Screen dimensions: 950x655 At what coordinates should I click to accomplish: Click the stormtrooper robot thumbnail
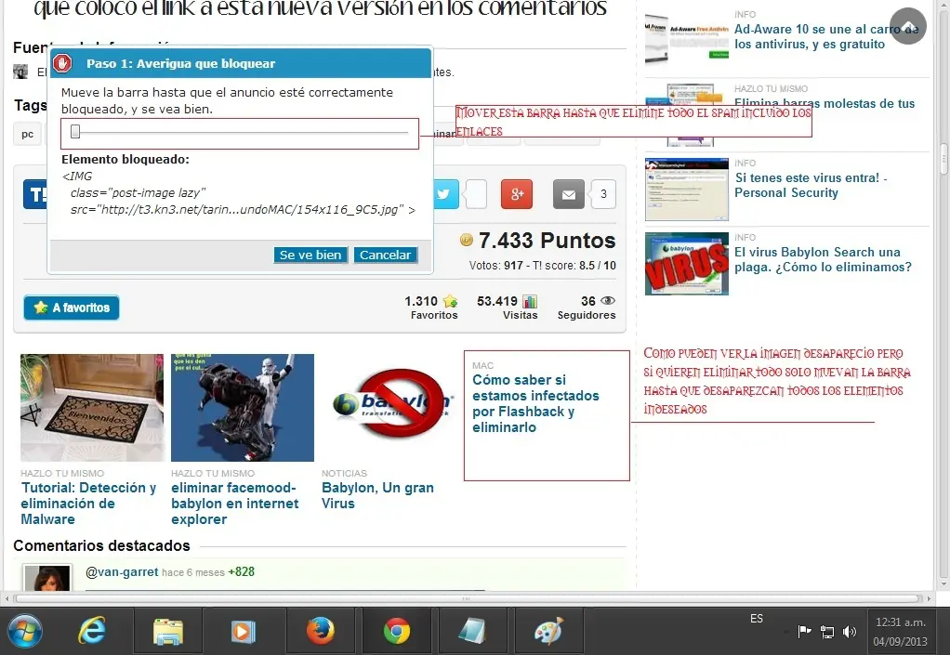(243, 408)
